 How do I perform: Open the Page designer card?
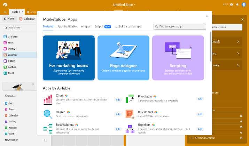coord(123,58)
